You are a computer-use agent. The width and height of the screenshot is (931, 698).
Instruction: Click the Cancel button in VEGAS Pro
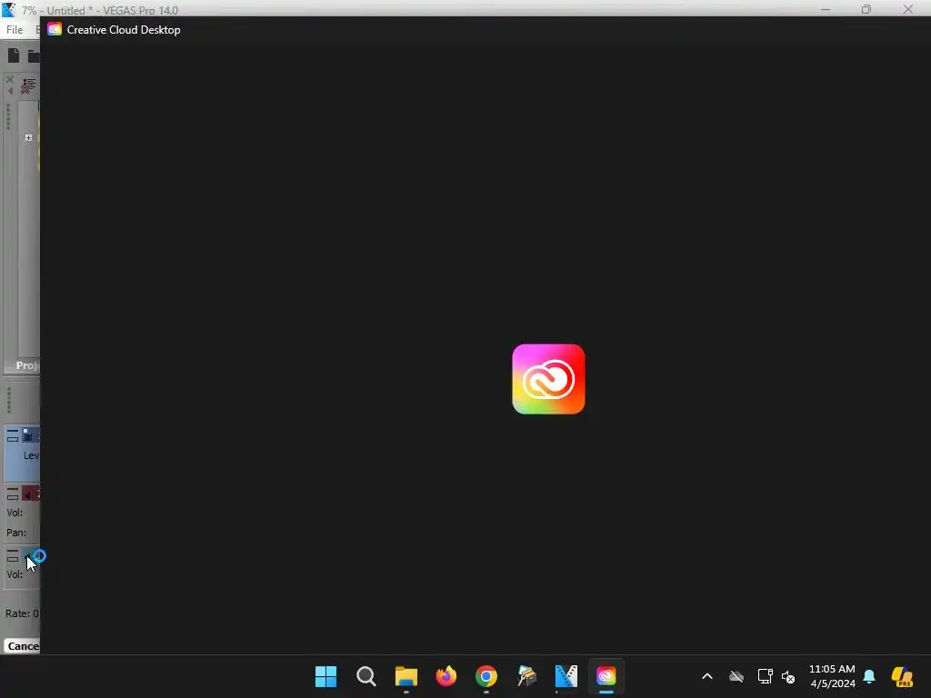23,646
